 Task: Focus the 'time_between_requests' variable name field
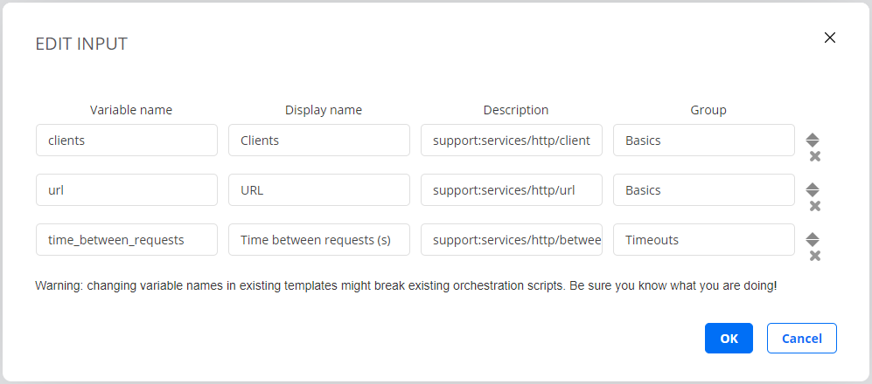127,240
